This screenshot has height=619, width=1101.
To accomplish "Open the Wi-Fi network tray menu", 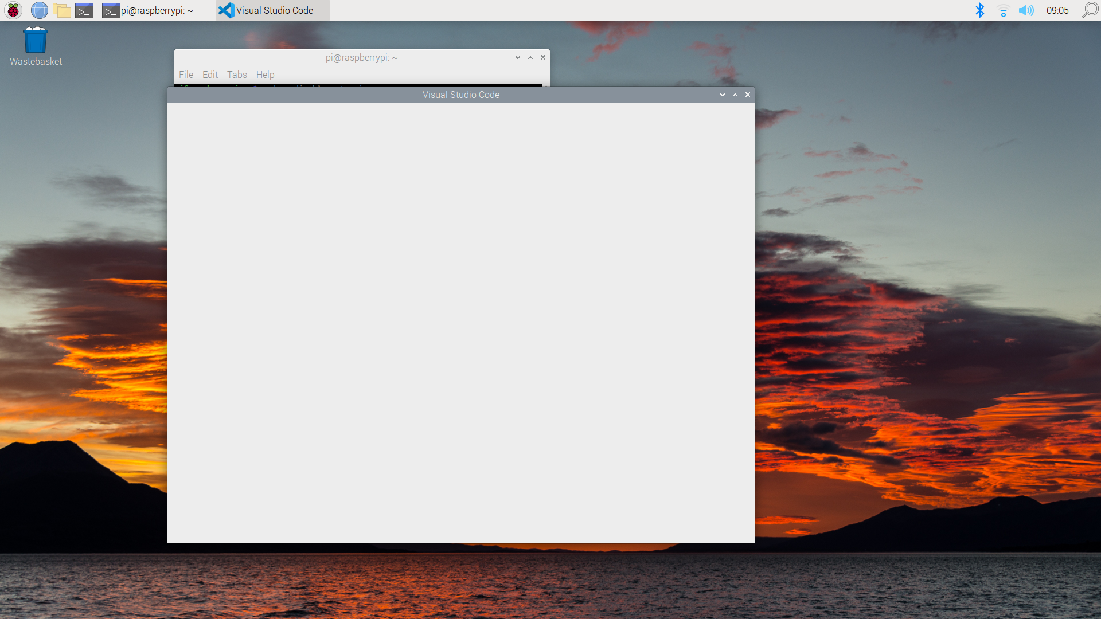I will click(x=1003, y=10).
